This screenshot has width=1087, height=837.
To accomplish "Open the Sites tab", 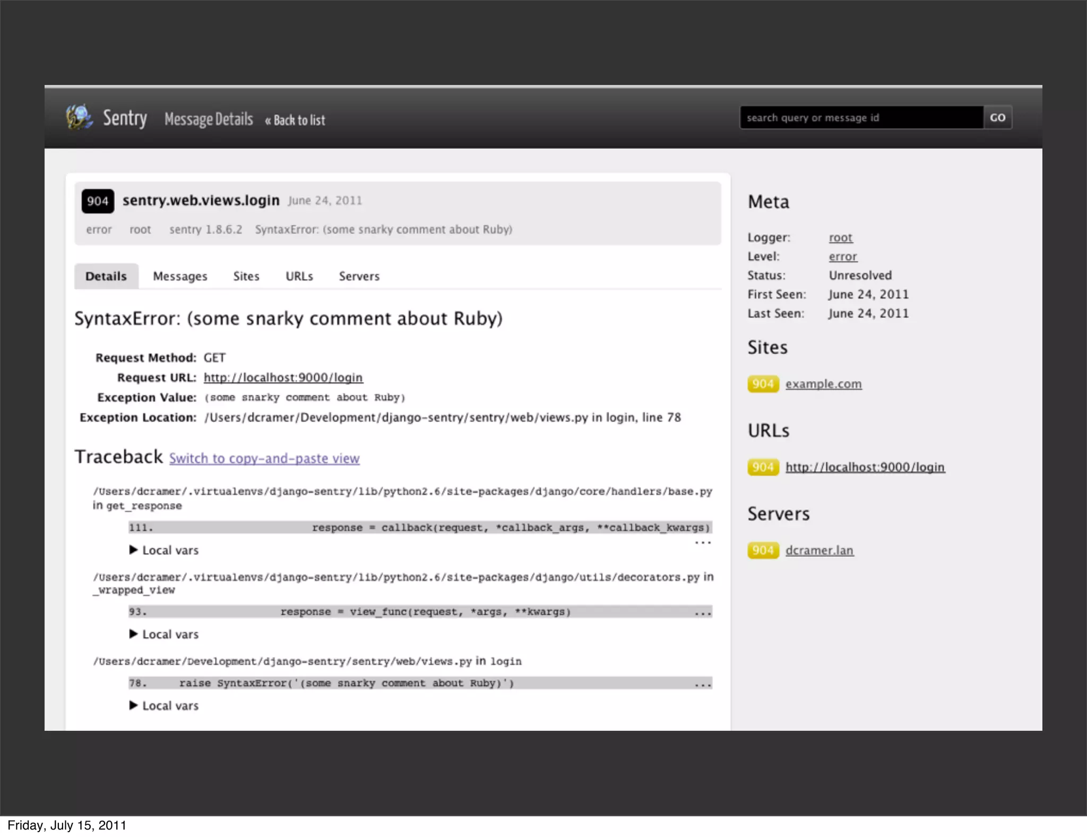I will [x=246, y=276].
